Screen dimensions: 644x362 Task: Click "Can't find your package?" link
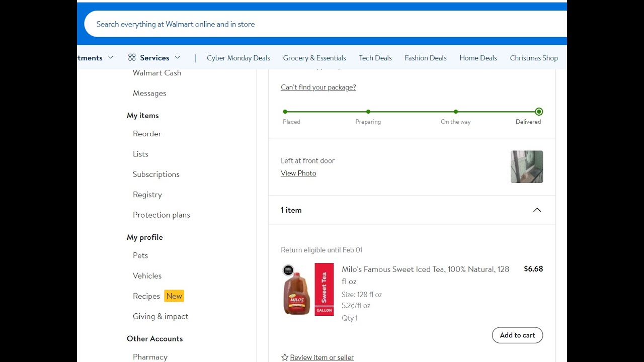[x=318, y=87]
